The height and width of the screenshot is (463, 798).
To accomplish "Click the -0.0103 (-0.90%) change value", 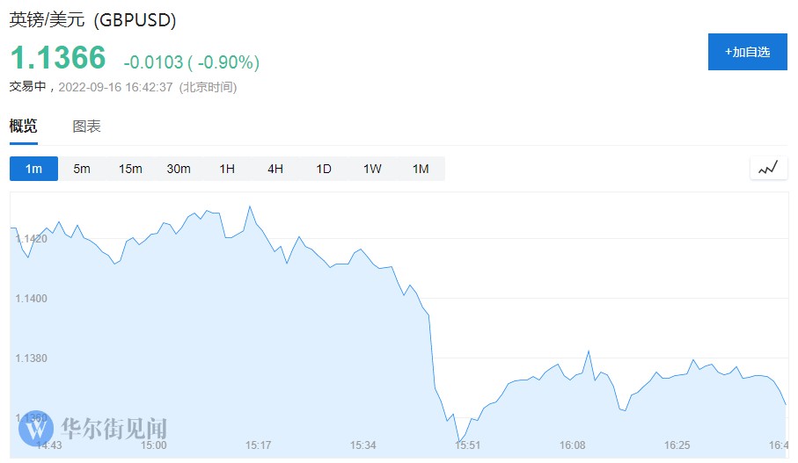I will tap(191, 62).
